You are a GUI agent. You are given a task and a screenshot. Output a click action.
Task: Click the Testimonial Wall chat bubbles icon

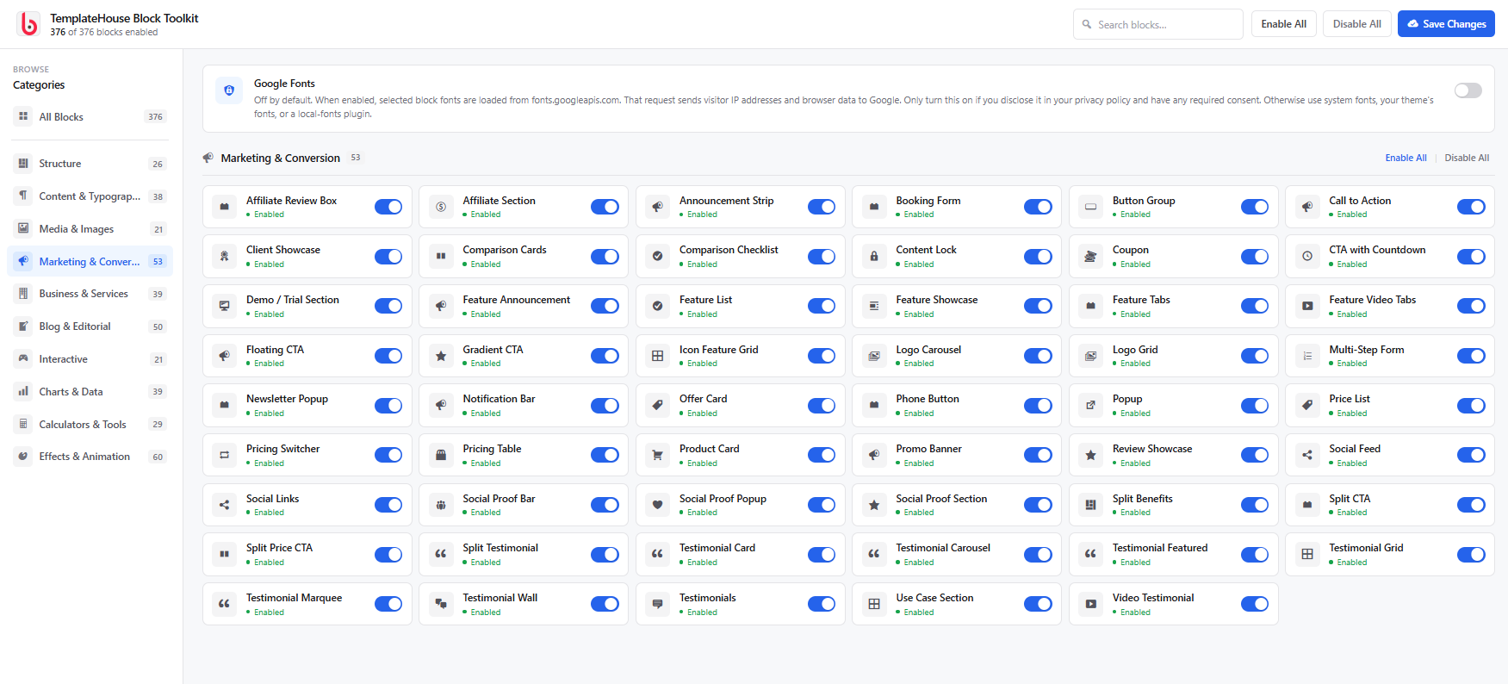coord(441,604)
